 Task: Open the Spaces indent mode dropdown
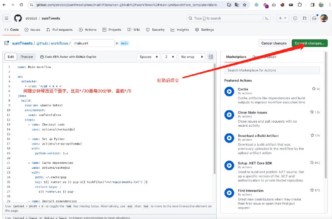pyautogui.click(x=149, y=57)
